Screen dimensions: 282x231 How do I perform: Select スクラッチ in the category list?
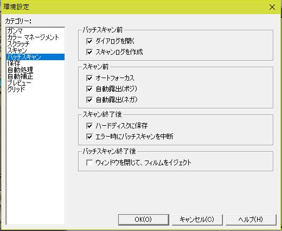point(35,44)
